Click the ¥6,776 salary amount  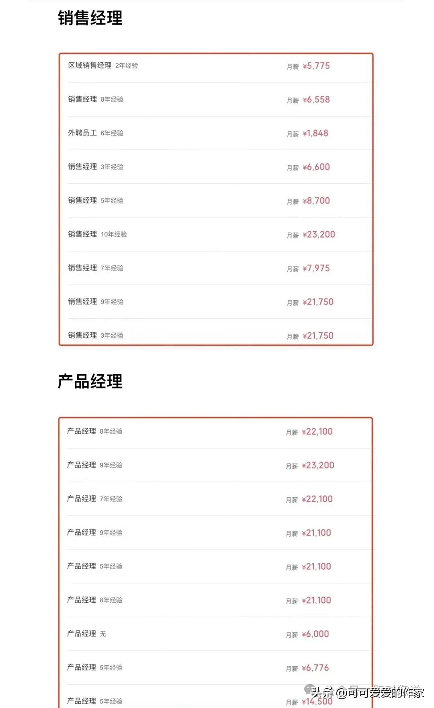[315, 668]
